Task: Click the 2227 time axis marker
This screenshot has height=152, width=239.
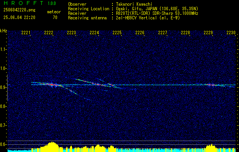Action: [x=163, y=33]
